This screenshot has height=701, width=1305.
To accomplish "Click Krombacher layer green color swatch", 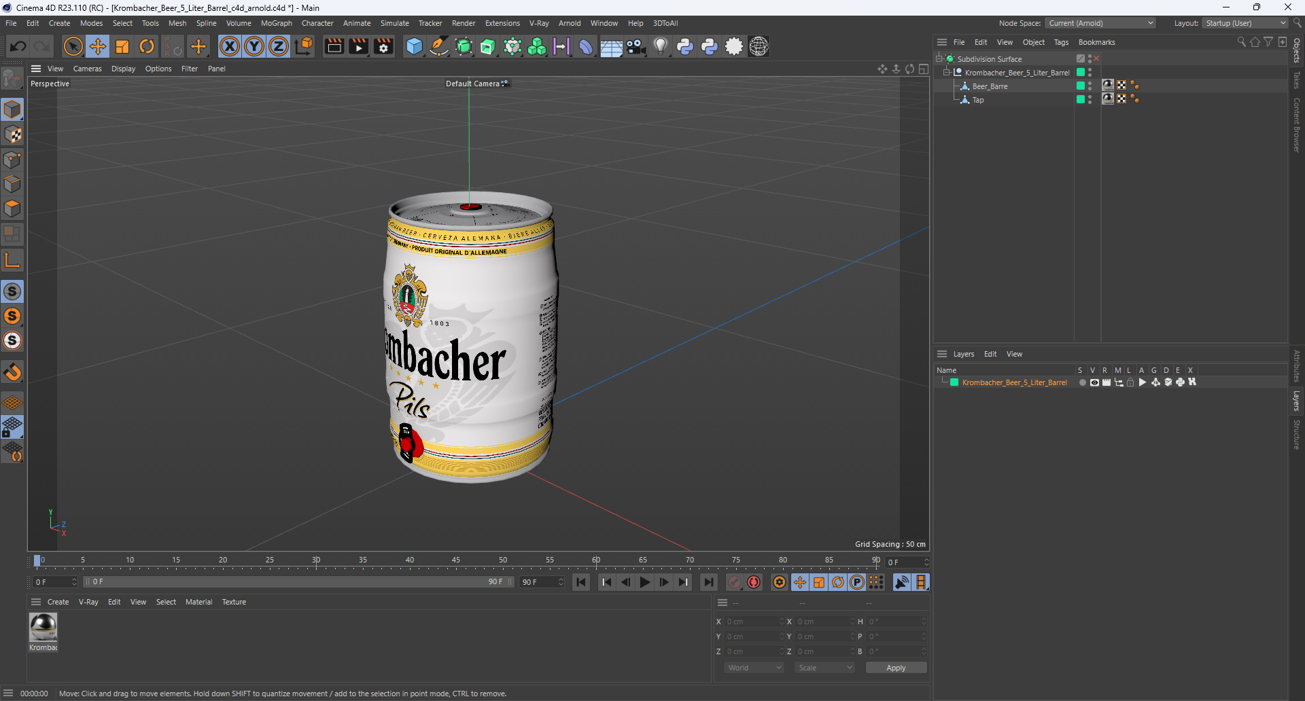I will (954, 382).
